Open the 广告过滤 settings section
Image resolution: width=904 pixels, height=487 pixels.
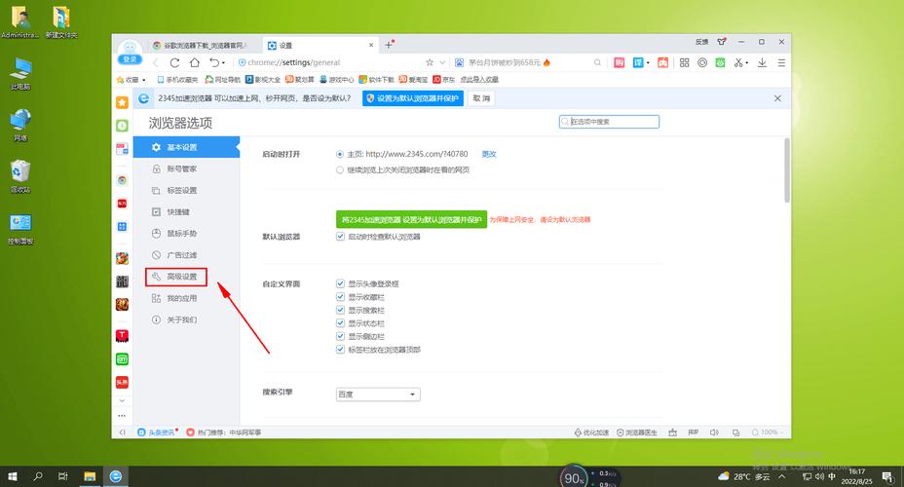(186, 255)
